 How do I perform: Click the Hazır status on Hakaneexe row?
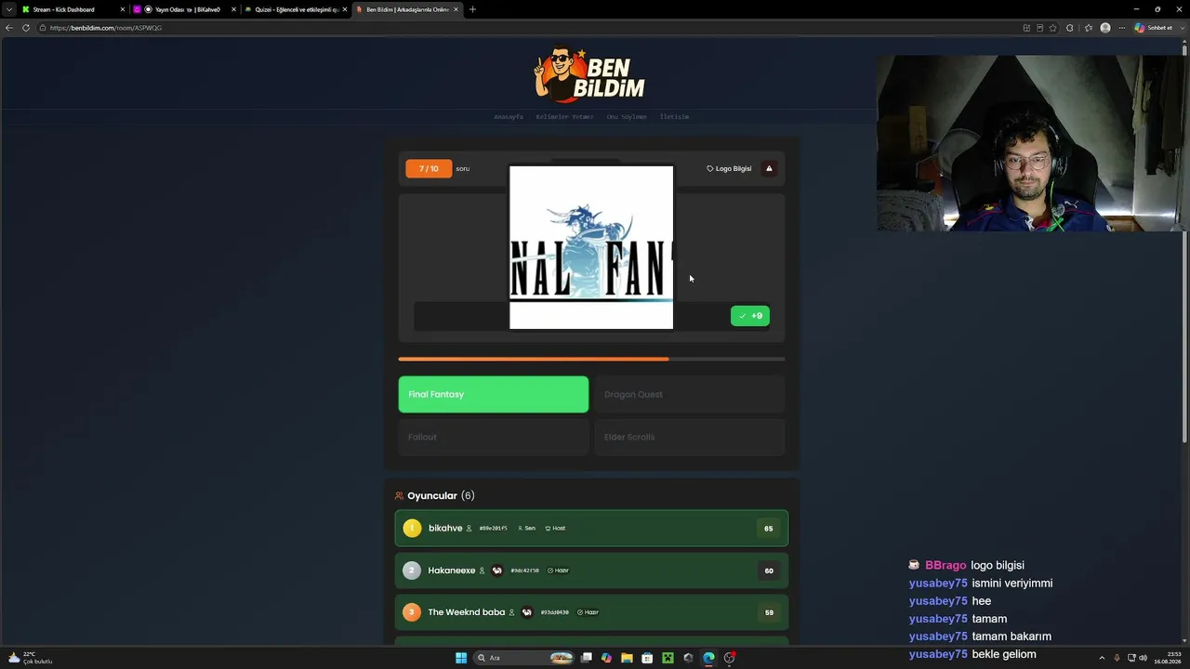click(x=558, y=571)
